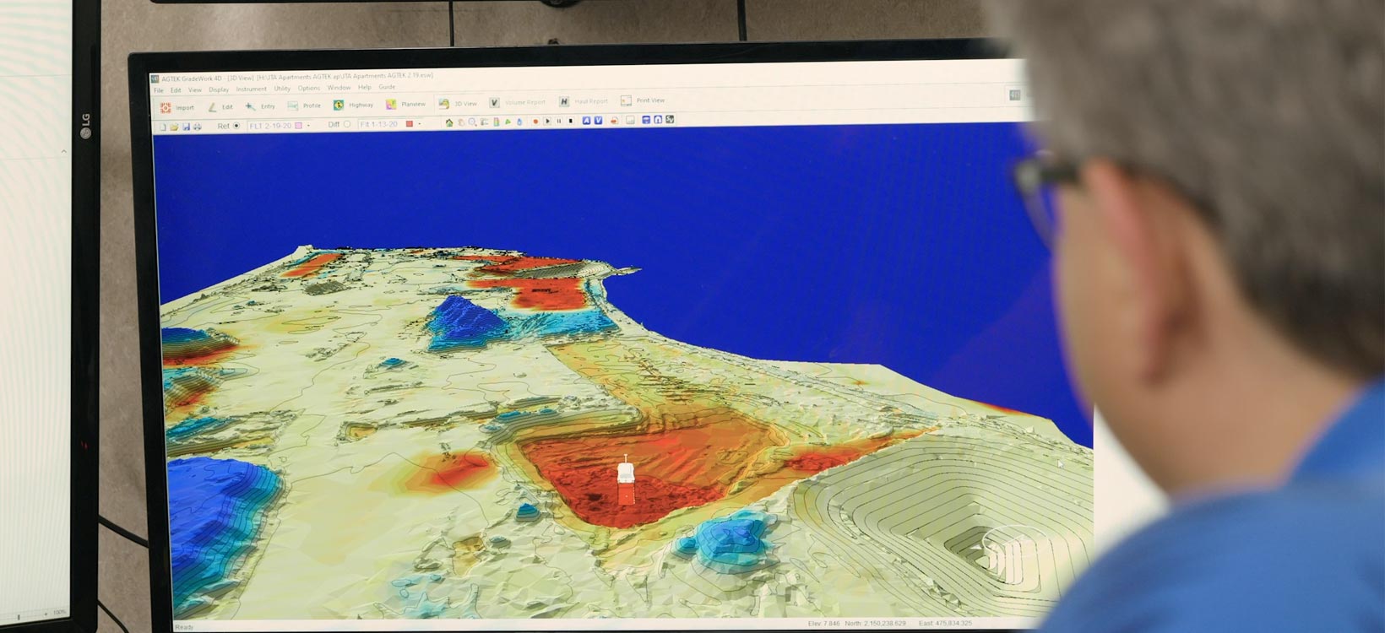Click the Import toolbar icon

pyautogui.click(x=166, y=107)
